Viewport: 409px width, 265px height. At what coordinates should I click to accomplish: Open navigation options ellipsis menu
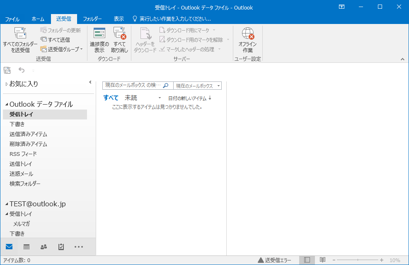point(79,247)
